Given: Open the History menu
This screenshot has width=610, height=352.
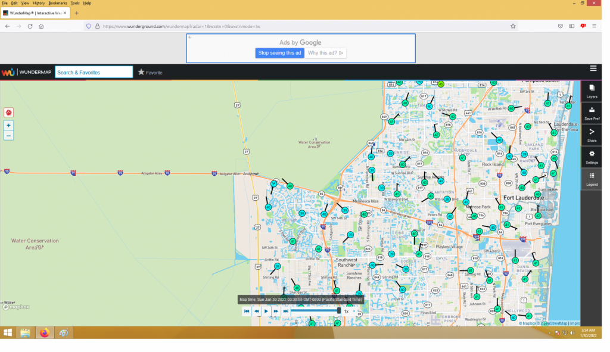Looking at the screenshot, I should click(x=38, y=3).
